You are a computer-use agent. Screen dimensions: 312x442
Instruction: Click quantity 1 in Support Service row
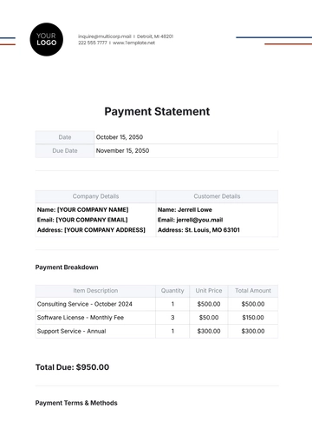click(172, 331)
